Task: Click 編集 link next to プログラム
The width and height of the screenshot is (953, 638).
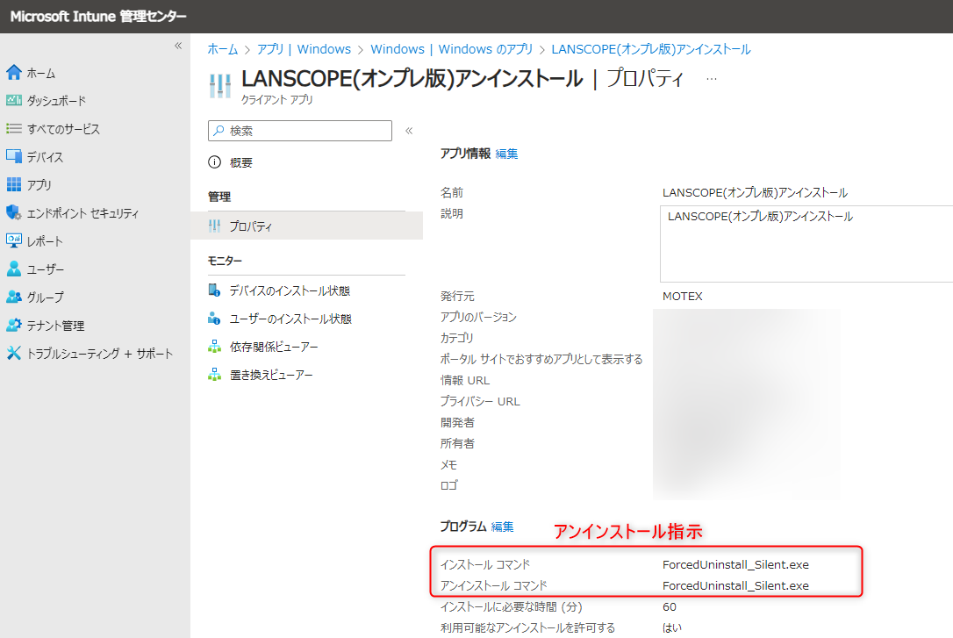Action: [502, 527]
